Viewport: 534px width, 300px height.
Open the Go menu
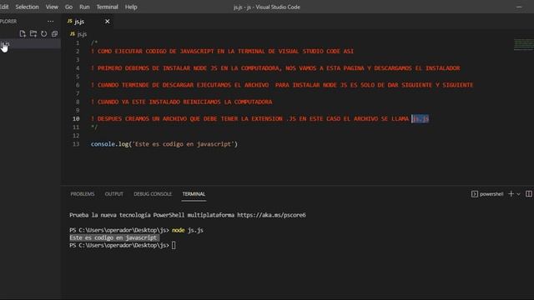[68, 7]
